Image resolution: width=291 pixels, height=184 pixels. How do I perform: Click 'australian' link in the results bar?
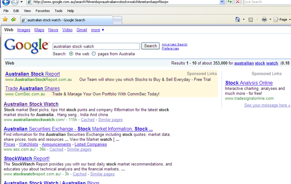244,63
